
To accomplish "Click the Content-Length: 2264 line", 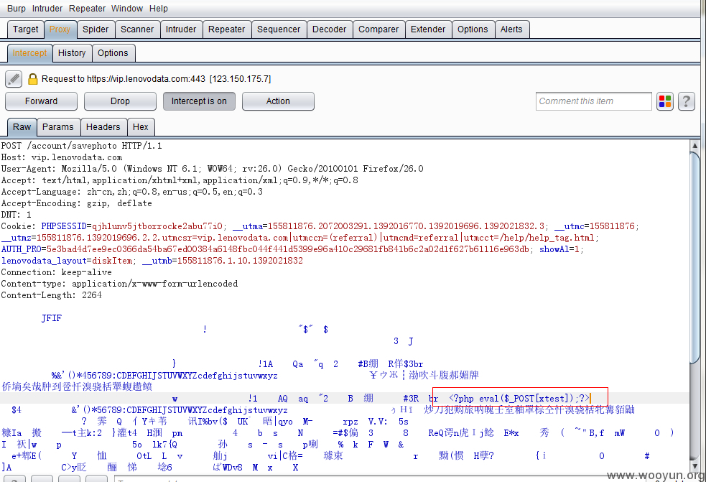I will click(x=51, y=295).
